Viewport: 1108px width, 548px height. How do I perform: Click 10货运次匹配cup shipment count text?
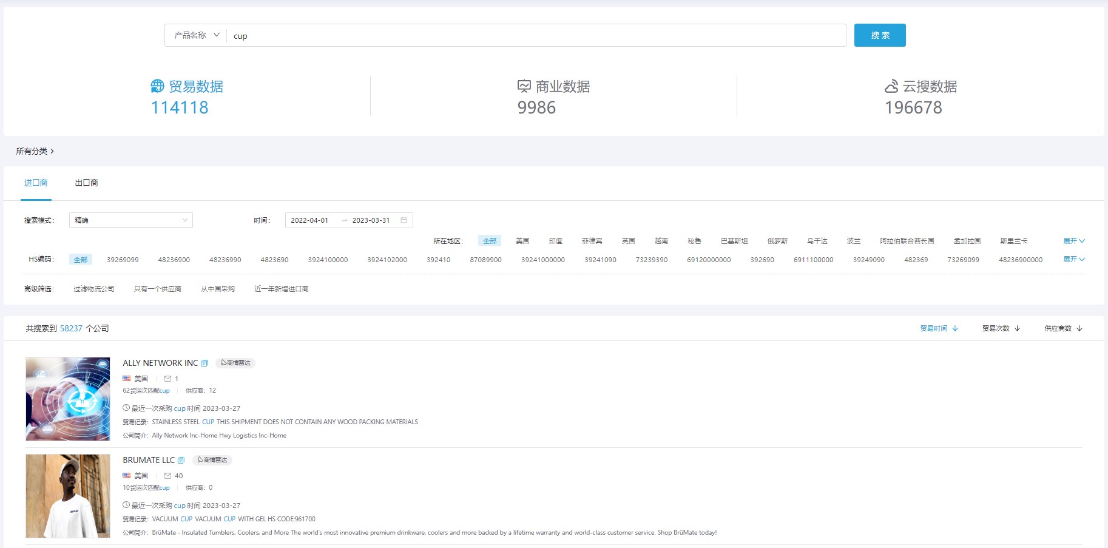pyautogui.click(x=146, y=488)
